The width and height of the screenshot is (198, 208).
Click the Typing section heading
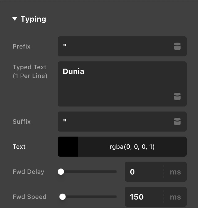tap(33, 19)
